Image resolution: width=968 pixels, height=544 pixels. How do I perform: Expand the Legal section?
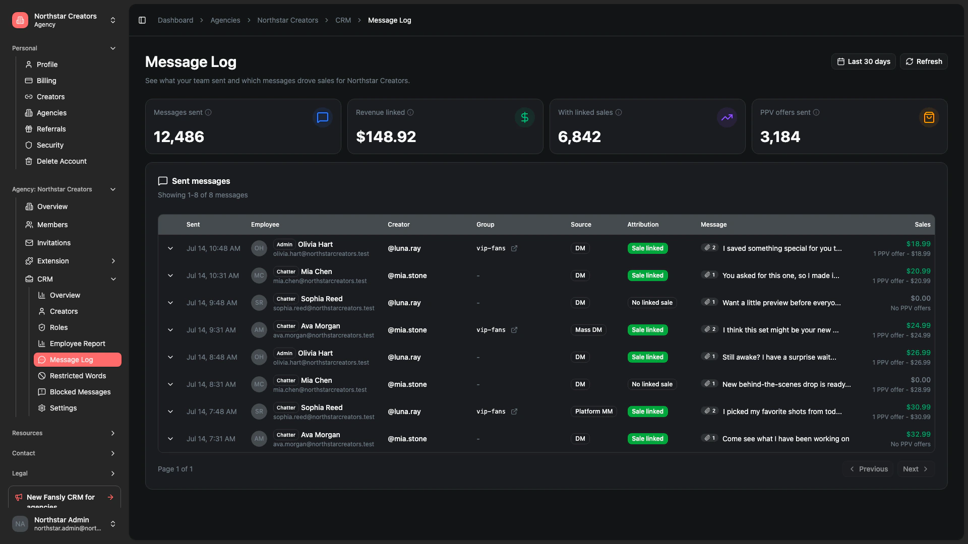click(x=113, y=473)
